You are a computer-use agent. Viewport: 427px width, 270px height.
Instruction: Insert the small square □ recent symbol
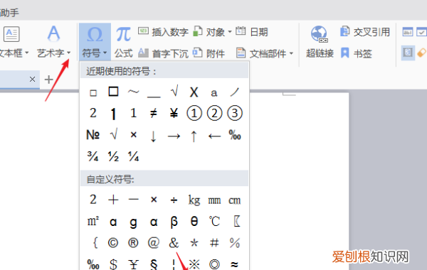coord(93,93)
